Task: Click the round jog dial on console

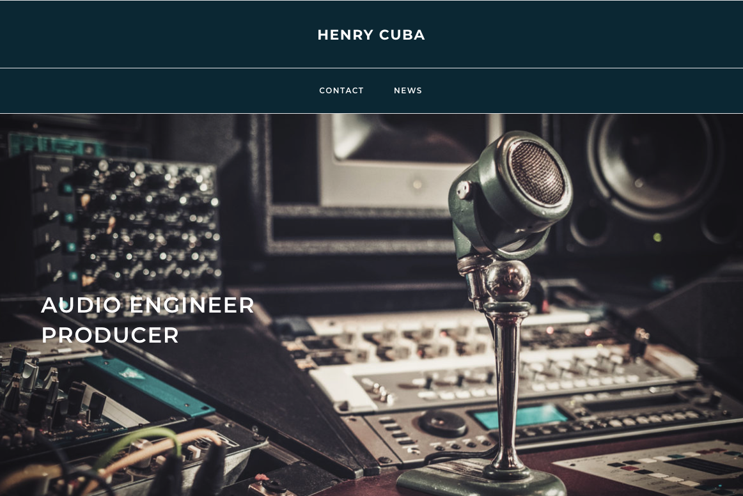Action: tap(443, 422)
